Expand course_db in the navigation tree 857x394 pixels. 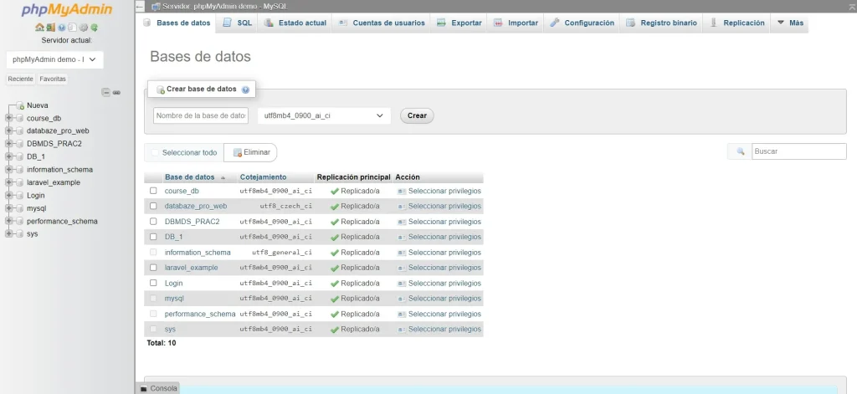[x=8, y=118]
